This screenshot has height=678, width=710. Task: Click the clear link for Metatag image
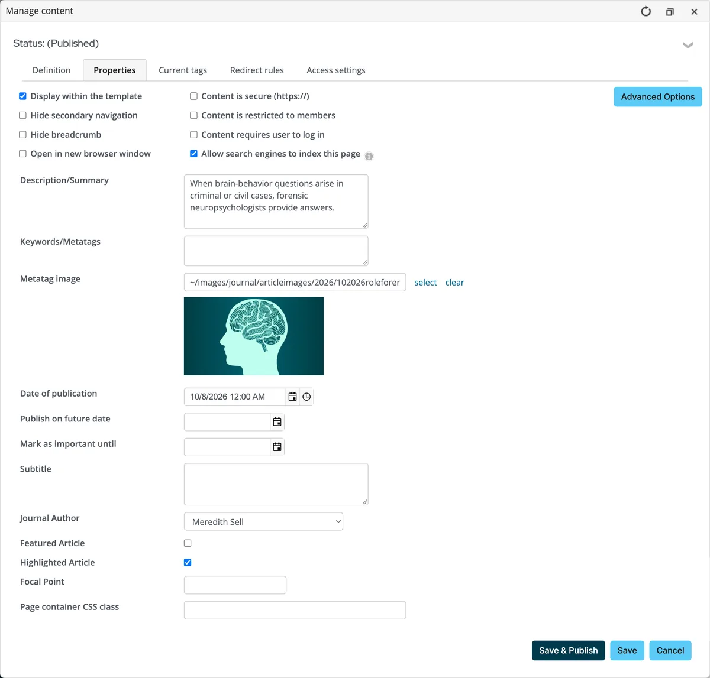[x=454, y=283]
